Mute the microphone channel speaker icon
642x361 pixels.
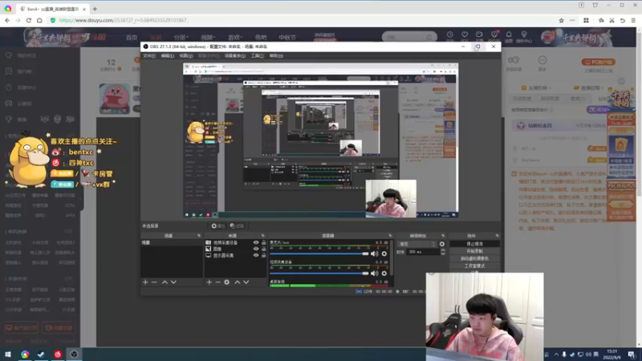point(374,254)
